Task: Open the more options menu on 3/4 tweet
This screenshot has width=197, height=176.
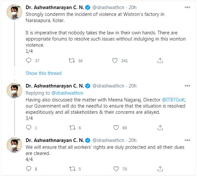Action: tap(187, 86)
